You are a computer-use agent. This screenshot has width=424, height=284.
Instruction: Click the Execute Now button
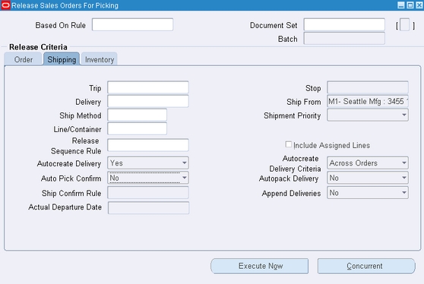tap(260, 267)
